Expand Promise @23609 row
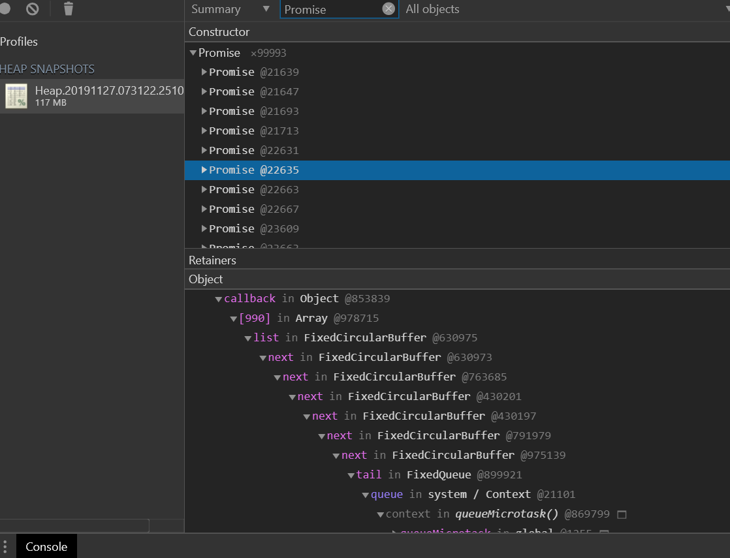Screen dimensions: 730x558 coord(204,228)
